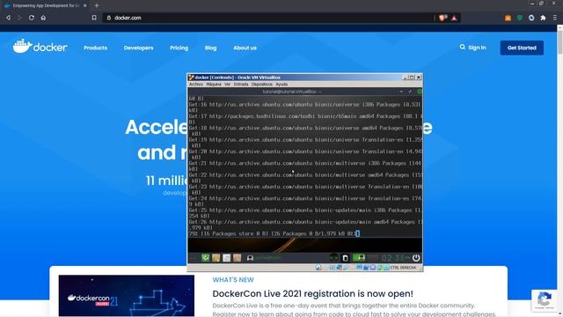Open a new browser tab
The height and width of the screenshot is (317, 563).
click(96, 5)
